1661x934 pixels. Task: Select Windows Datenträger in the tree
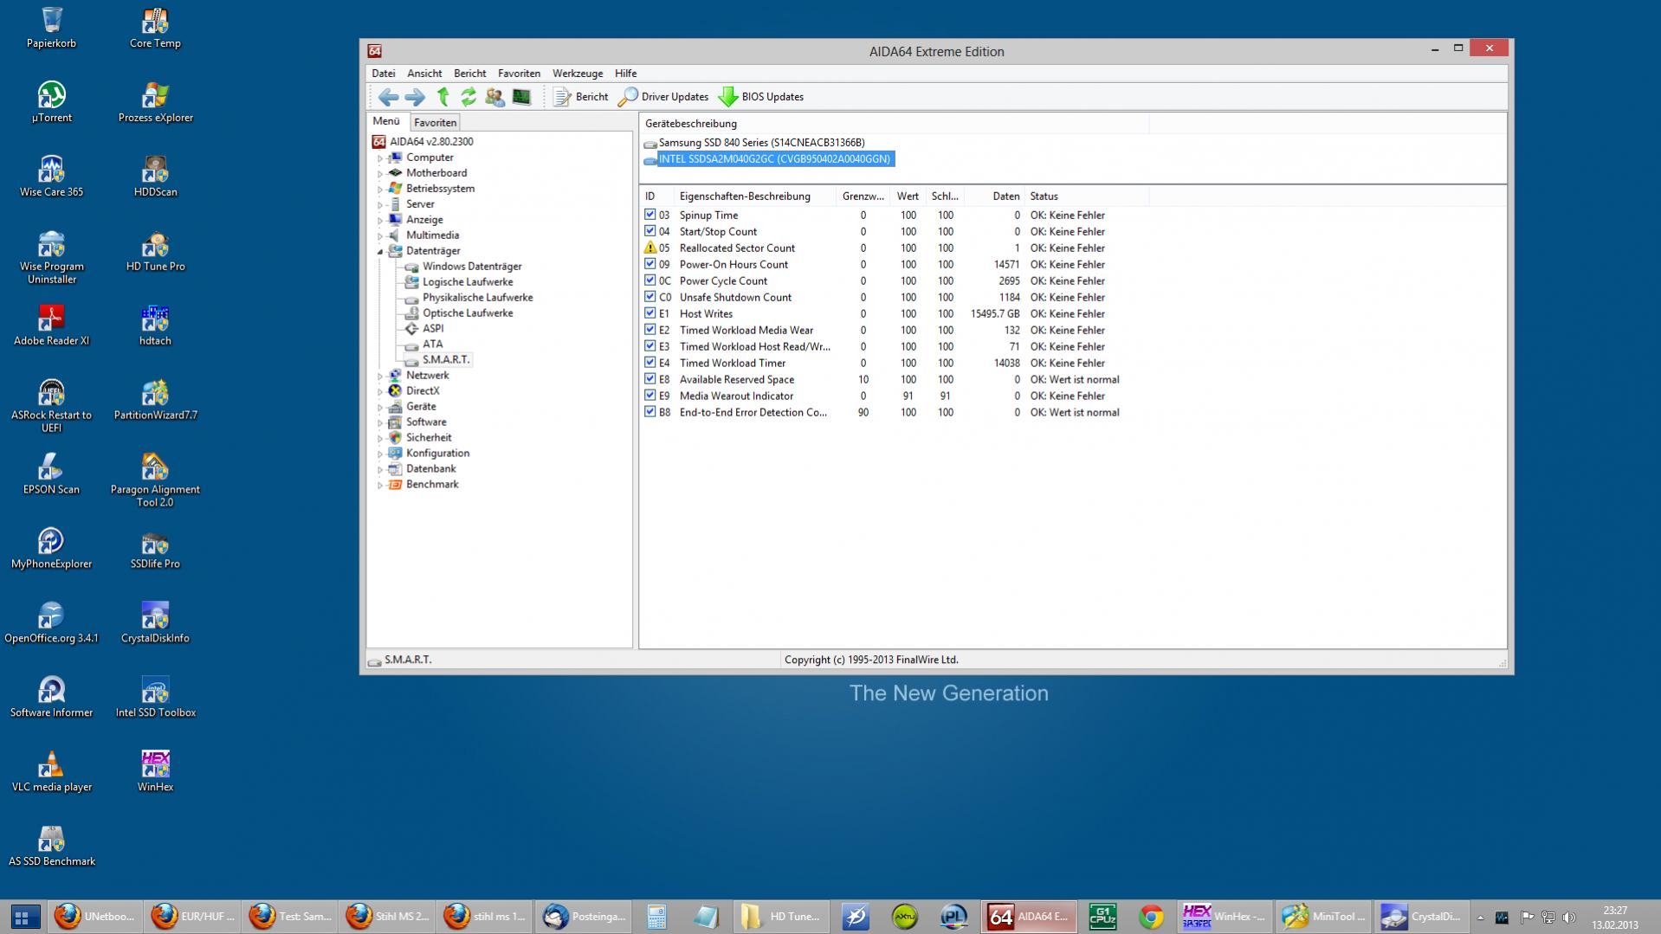pos(472,267)
